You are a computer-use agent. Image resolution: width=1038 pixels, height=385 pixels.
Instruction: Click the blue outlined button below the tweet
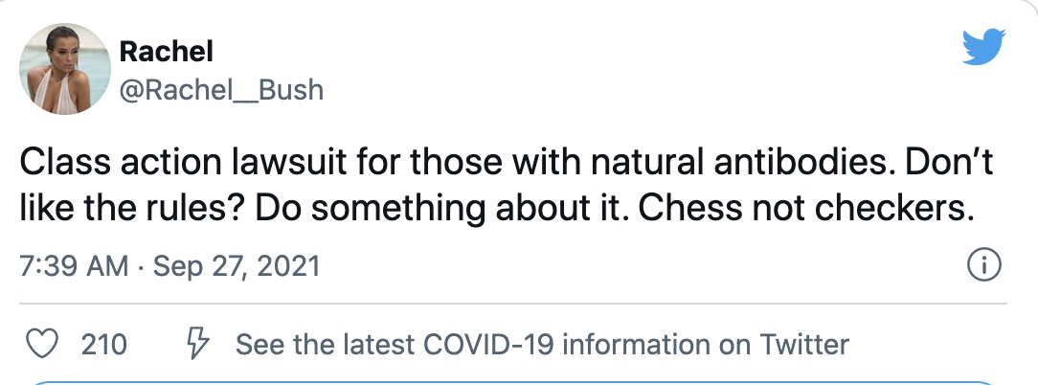[x=519, y=382]
